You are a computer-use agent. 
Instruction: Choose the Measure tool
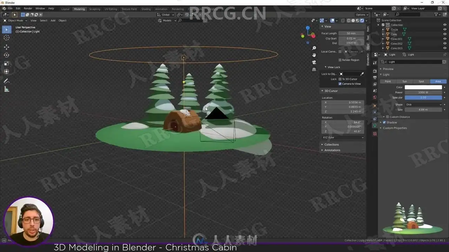6,89
